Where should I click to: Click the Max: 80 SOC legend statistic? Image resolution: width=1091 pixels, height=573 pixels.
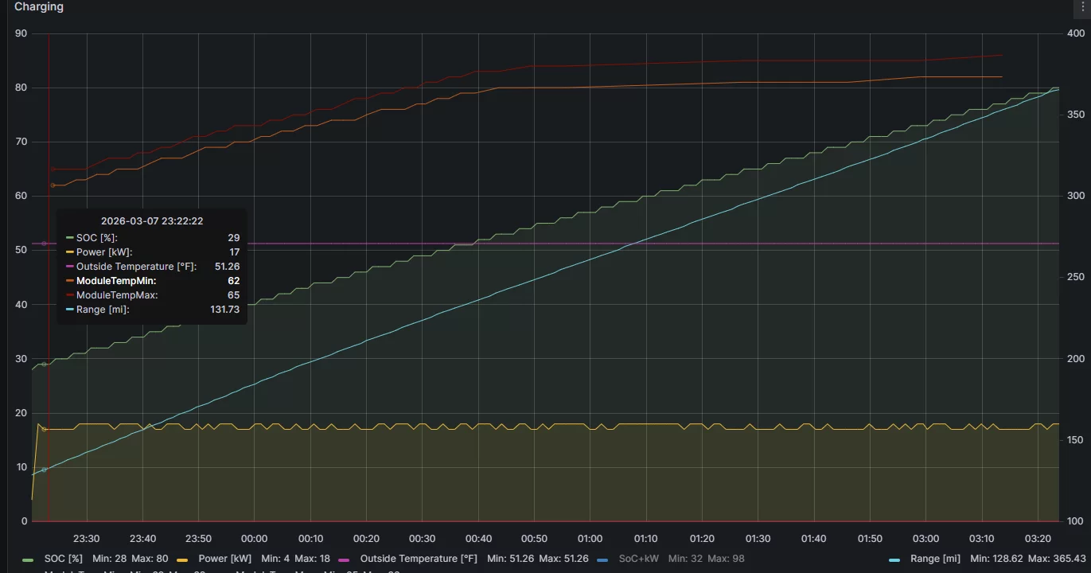[x=150, y=559]
